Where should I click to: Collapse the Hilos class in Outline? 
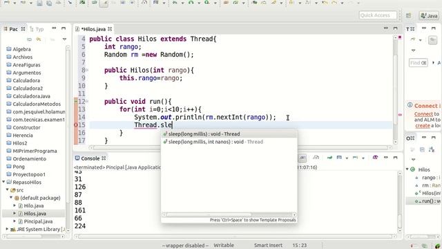[x=407, y=169]
